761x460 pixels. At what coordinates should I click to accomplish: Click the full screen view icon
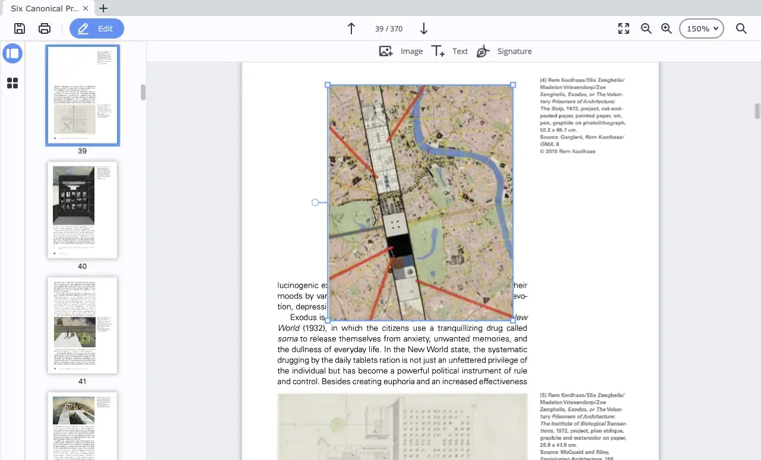(623, 28)
